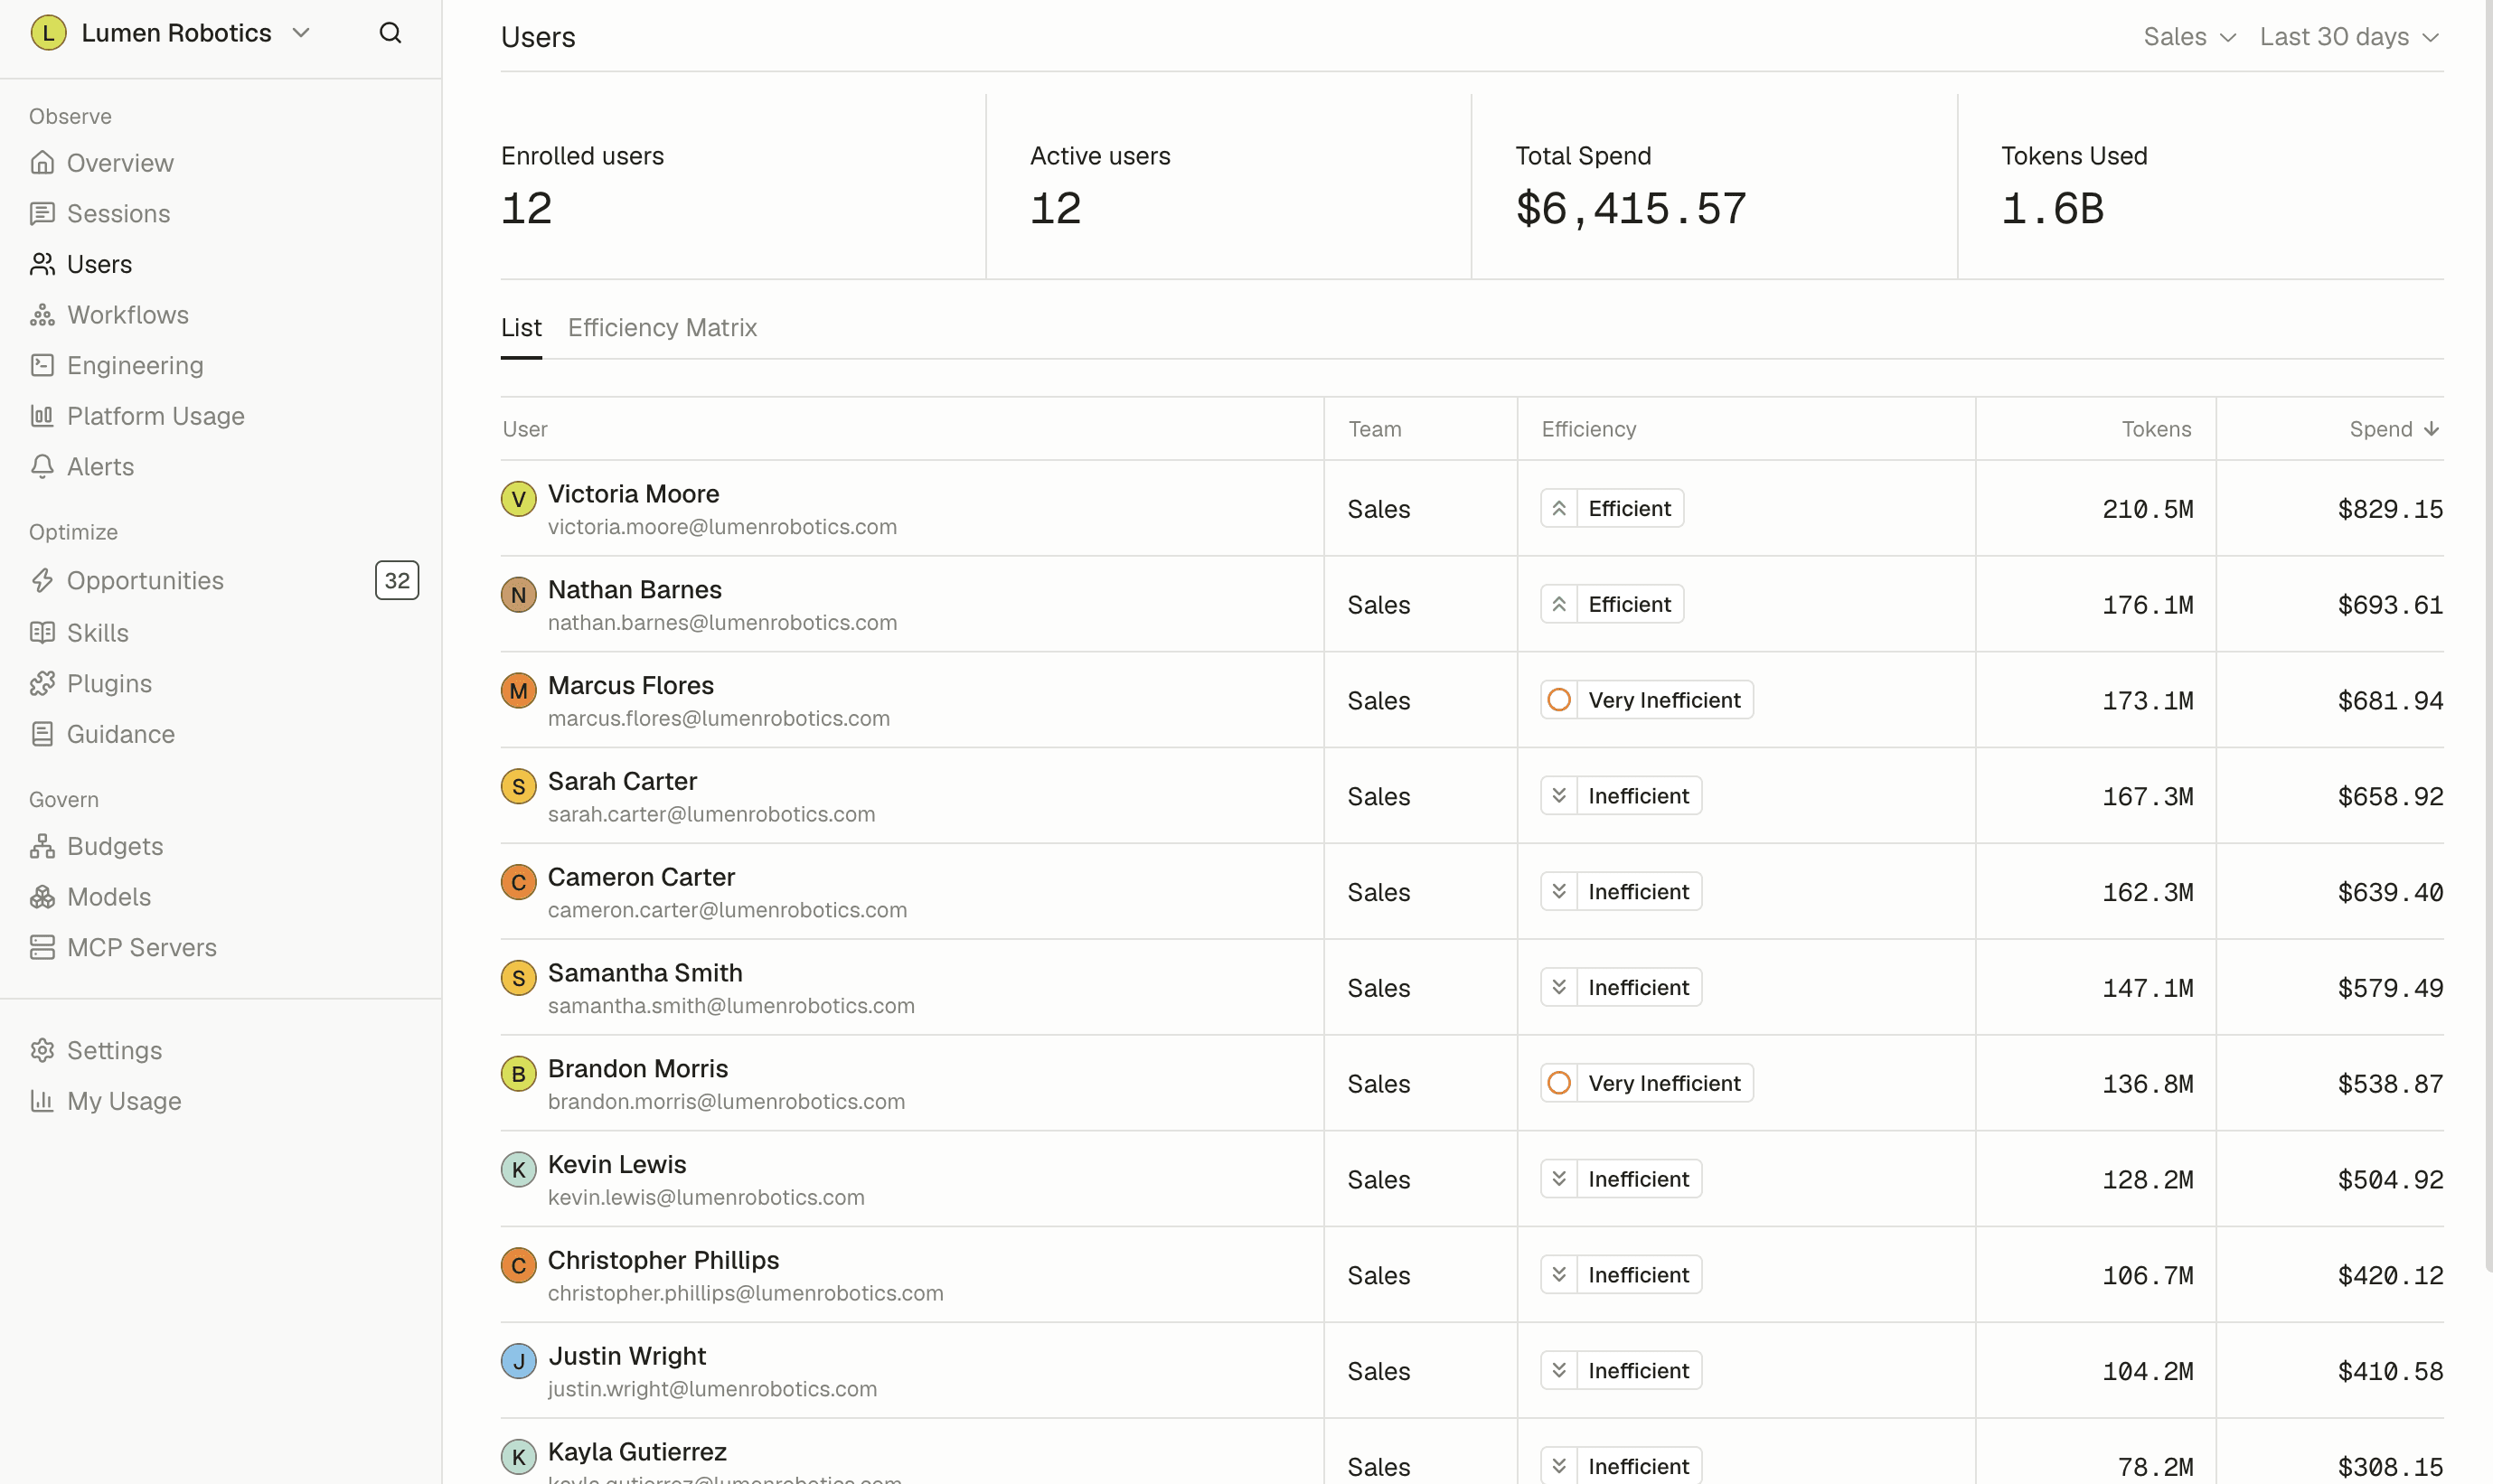Open Marcus Flores's user row
Image resolution: width=2493 pixels, height=1484 pixels.
pos(1472,700)
